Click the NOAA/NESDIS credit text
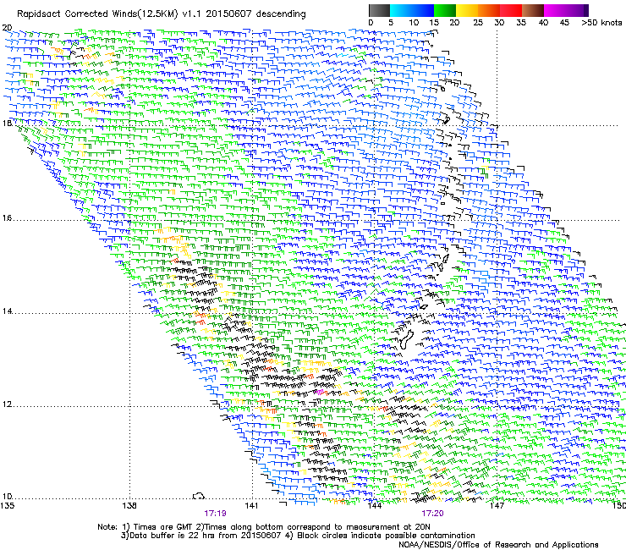626x550 pixels. [x=498, y=545]
